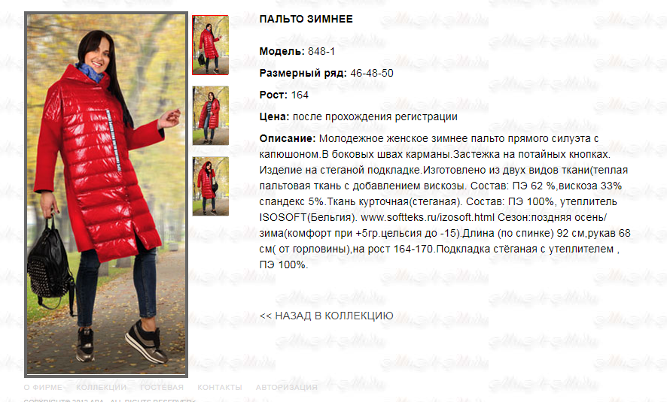Image resolution: width=667 pixels, height=402 pixels.
Task: Open the large red coat product photo
Action: 106,195
